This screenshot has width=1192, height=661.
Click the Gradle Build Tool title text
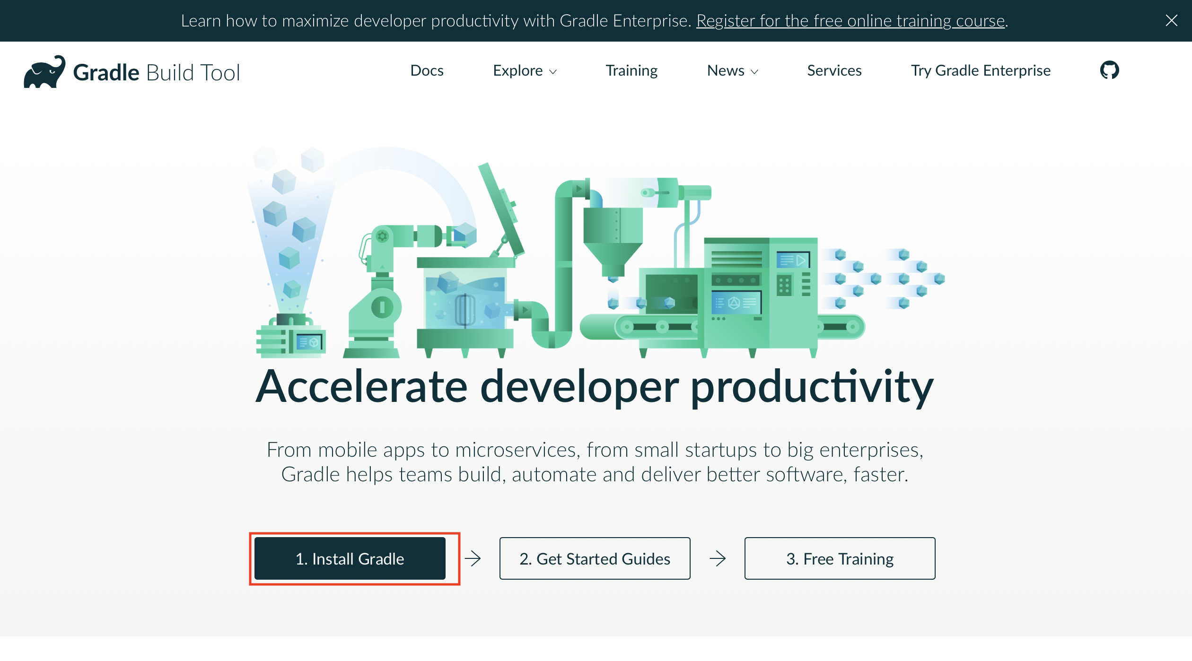point(157,72)
